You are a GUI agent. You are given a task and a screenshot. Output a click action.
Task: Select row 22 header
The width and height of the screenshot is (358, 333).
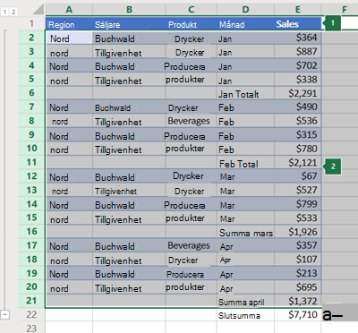[31, 314]
